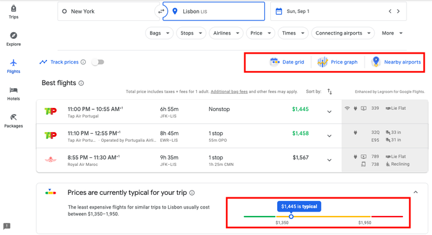Click the Track prices info icon

pyautogui.click(x=83, y=62)
